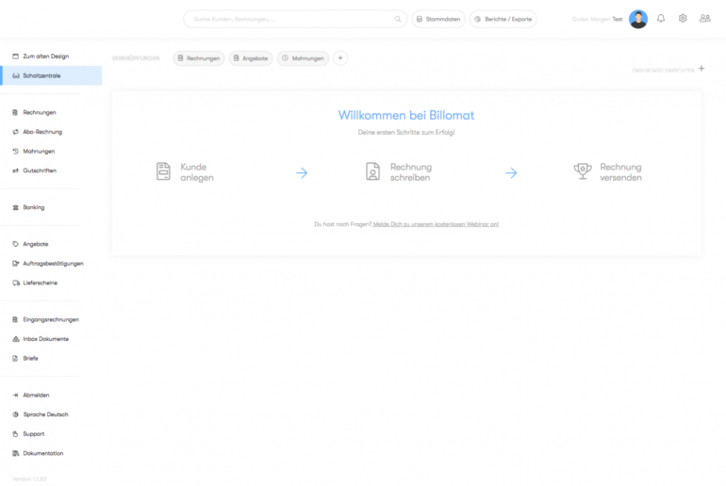Click the Sprache Deutsch globe icon
The width and height of the screenshot is (726, 486).
(15, 414)
